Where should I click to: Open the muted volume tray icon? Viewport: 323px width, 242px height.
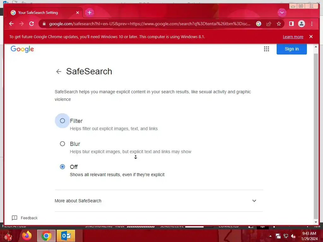click(x=293, y=236)
